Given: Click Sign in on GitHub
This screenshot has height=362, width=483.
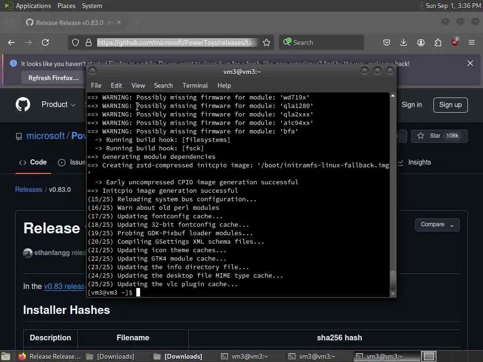Looking at the screenshot, I should click(411, 105).
